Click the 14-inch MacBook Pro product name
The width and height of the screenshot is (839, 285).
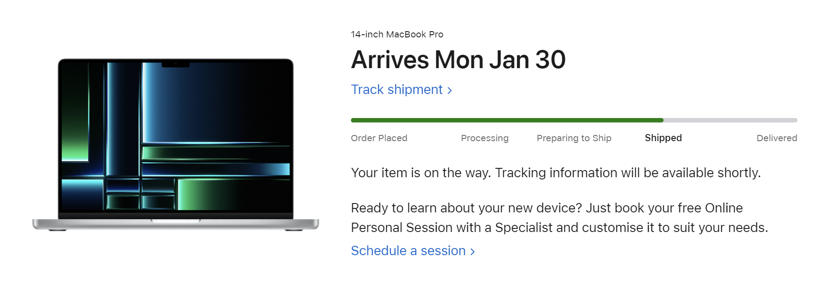tap(397, 34)
